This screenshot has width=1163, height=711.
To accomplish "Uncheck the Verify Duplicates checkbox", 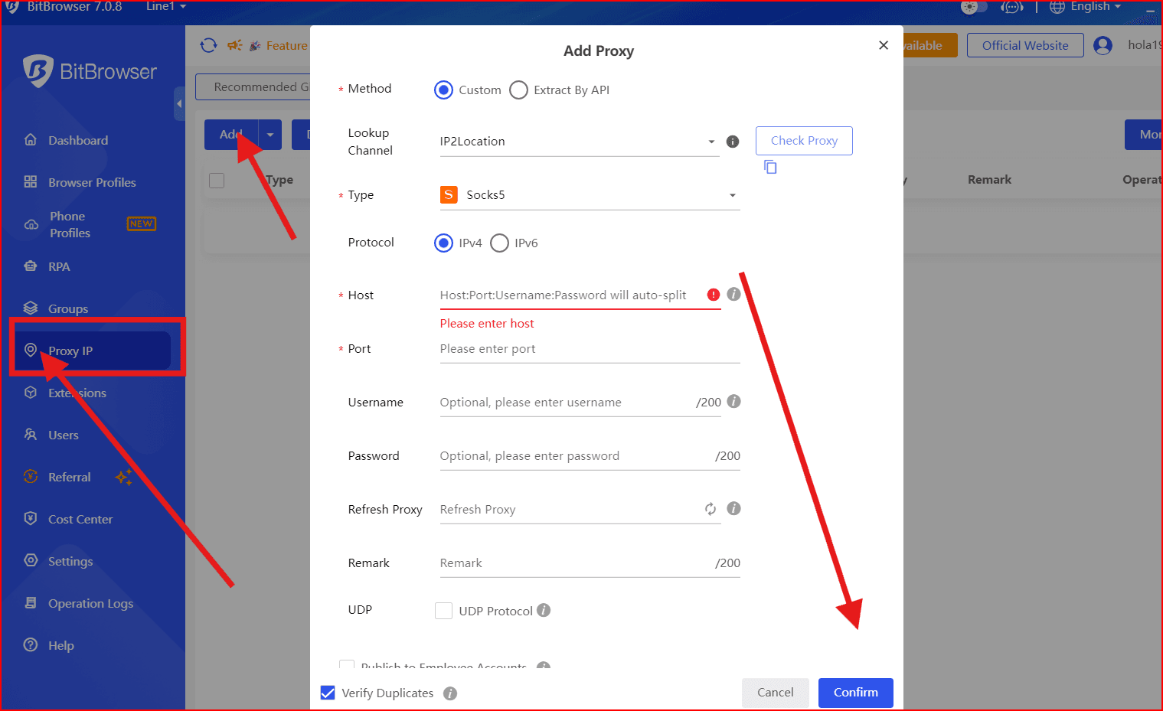I will coord(328,693).
